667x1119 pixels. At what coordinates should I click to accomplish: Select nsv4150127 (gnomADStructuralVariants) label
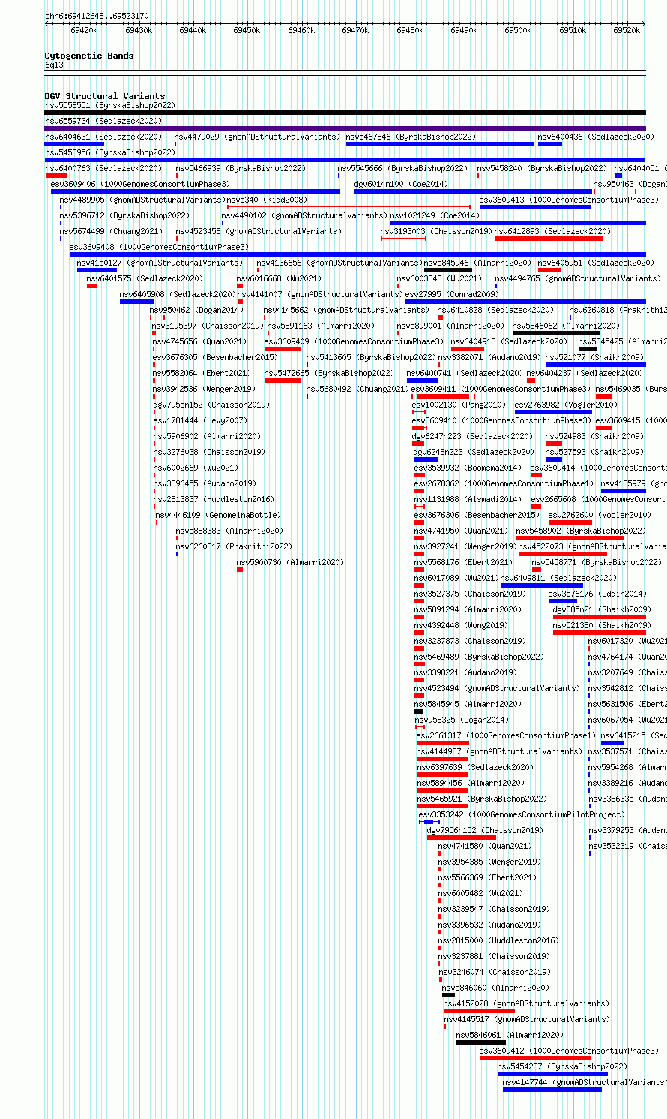pyautogui.click(x=160, y=263)
